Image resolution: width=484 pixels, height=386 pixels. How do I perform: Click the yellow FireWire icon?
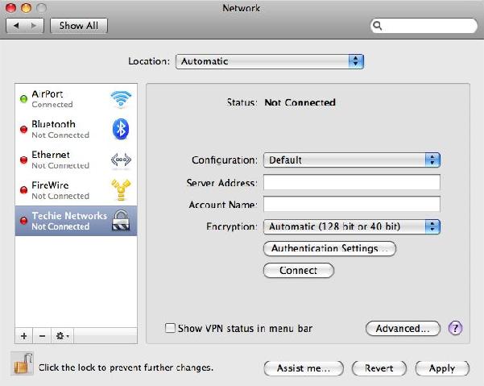[121, 189]
